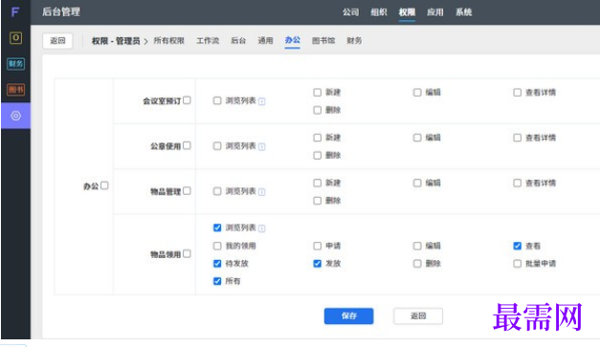Screen dimensions: 600x347
Task: Check the 会议室预订 row checkbox
Action: click(187, 100)
